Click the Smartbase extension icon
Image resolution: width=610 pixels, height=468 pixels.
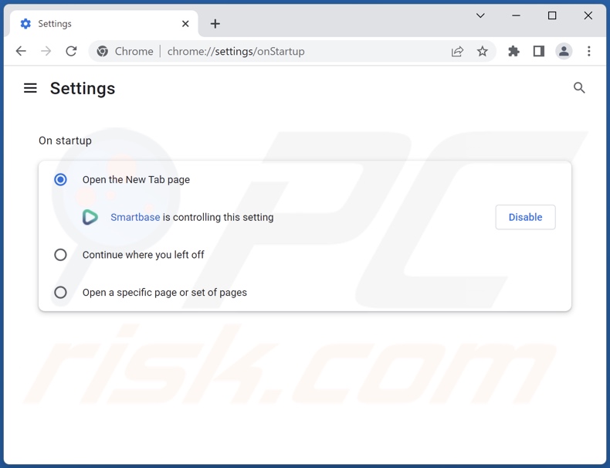point(90,217)
